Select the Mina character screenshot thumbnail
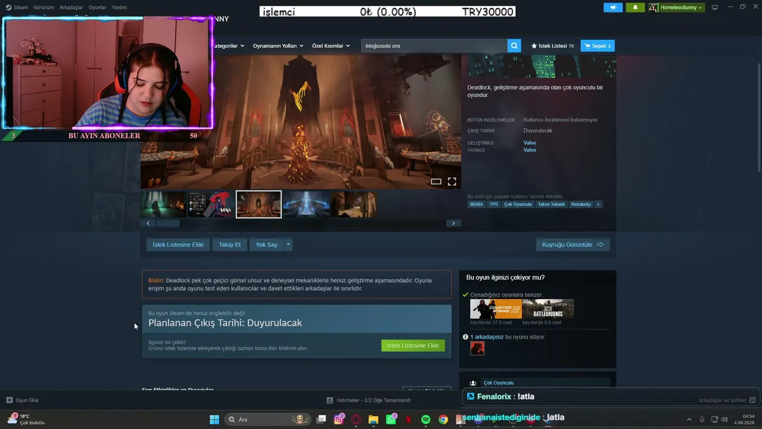 pyautogui.click(x=211, y=204)
